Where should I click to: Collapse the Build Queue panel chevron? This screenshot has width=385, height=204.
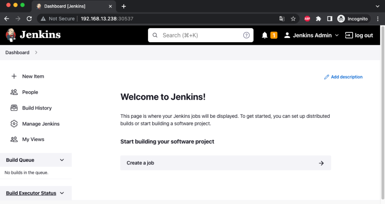[62, 160]
